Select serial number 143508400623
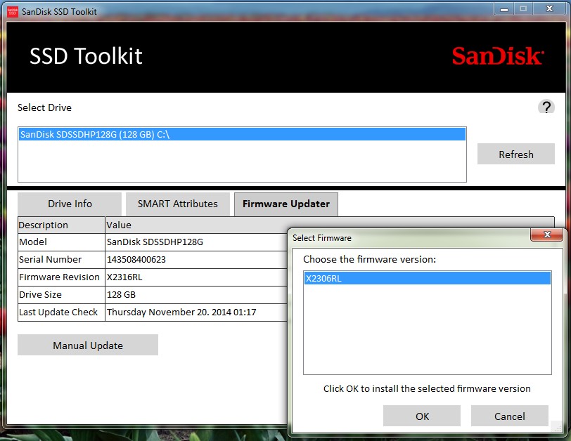The width and height of the screenshot is (571, 441). [x=136, y=260]
